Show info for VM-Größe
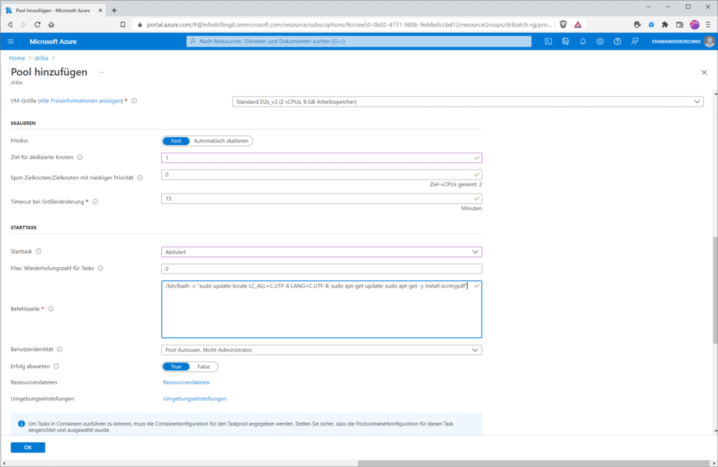This screenshot has width=718, height=467. tap(134, 101)
